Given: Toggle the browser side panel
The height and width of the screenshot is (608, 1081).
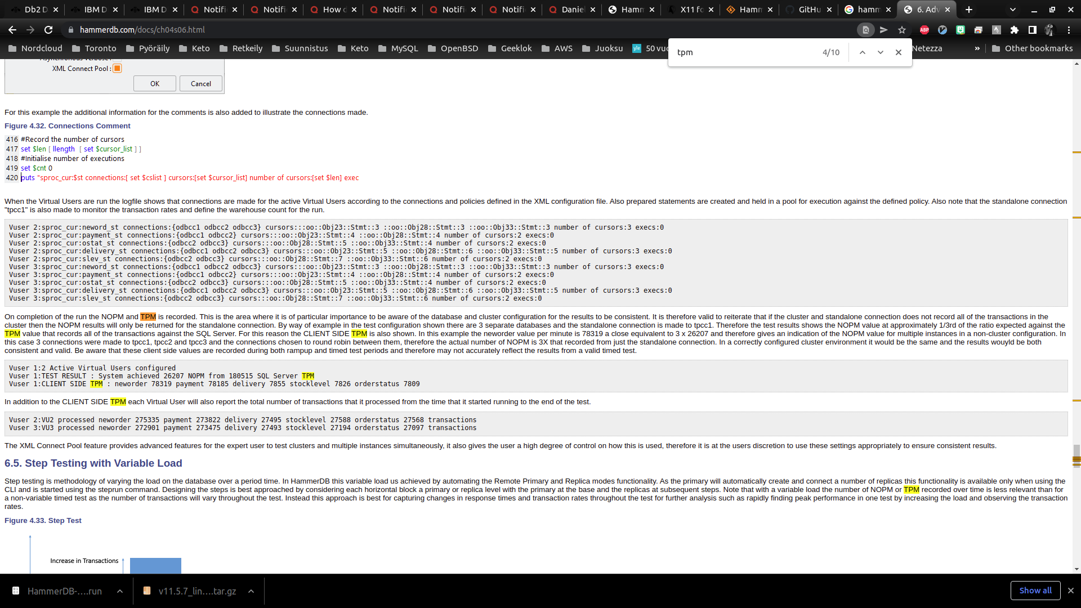Looking at the screenshot, I should tap(1033, 30).
